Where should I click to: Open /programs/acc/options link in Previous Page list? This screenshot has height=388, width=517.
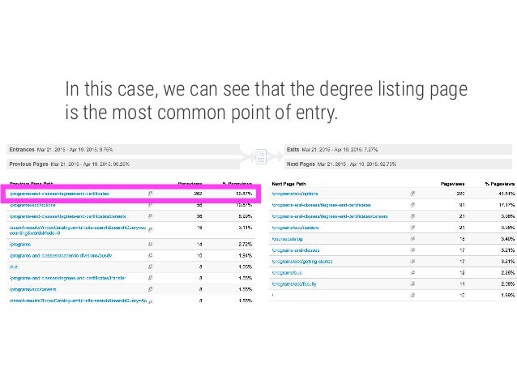coord(32,205)
